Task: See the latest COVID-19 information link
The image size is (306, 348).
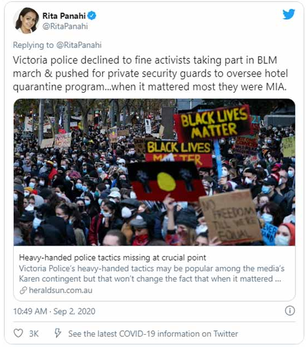Action: [153, 334]
